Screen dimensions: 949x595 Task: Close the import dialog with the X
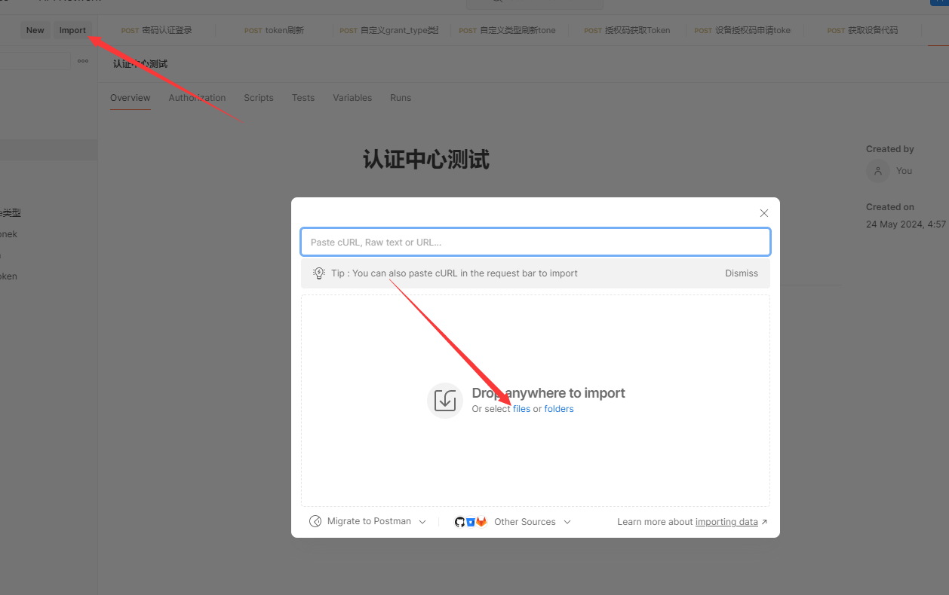764,213
